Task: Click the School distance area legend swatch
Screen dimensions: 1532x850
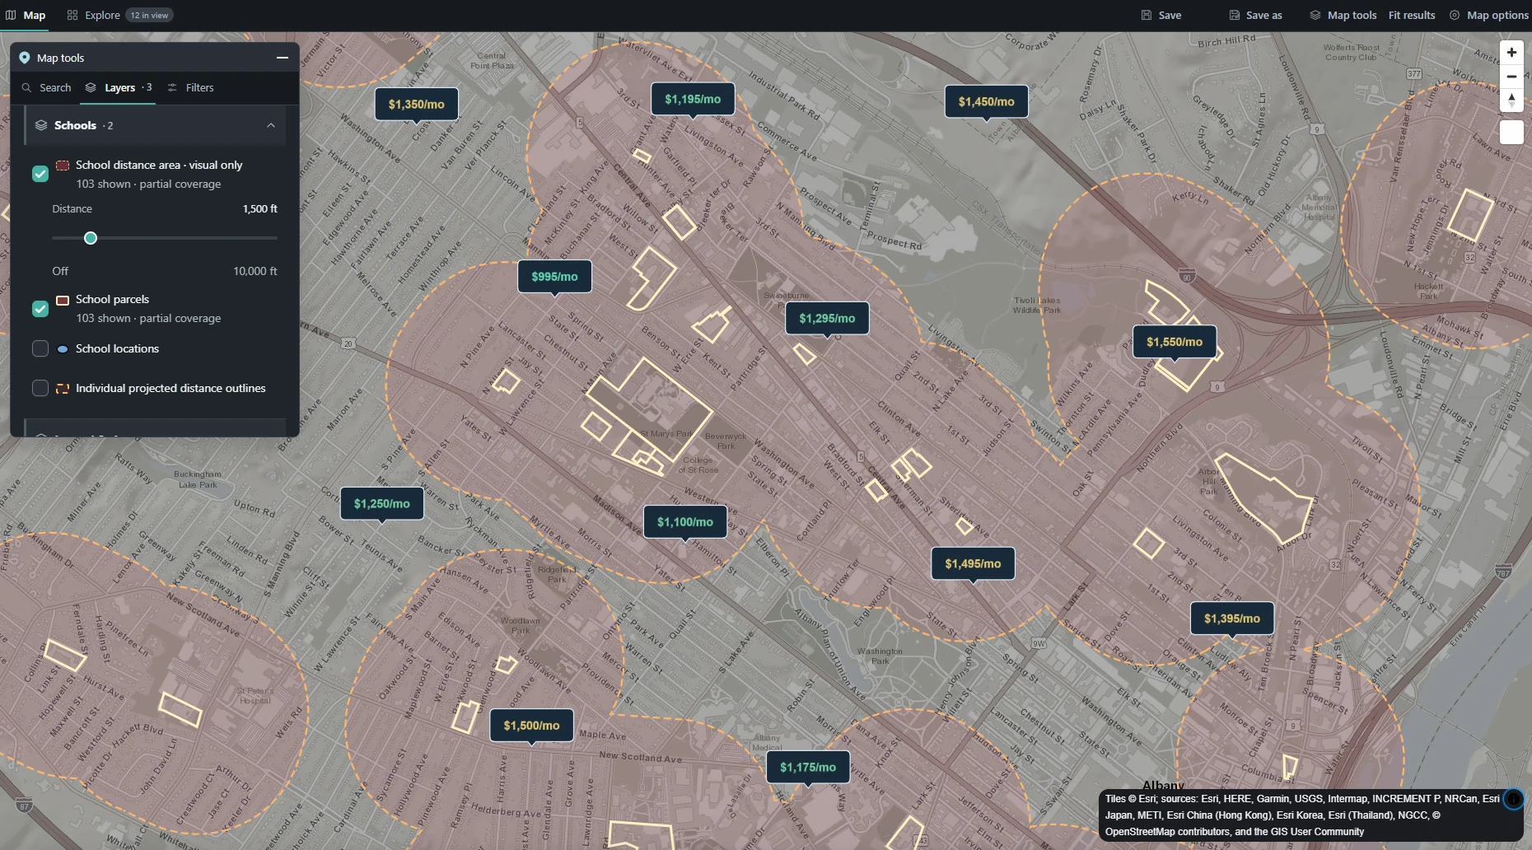Action: pos(63,166)
